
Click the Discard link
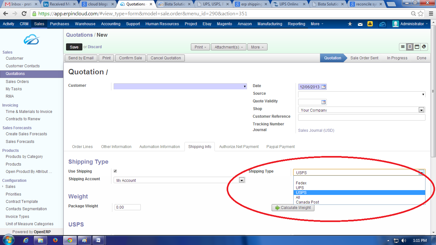tap(95, 47)
